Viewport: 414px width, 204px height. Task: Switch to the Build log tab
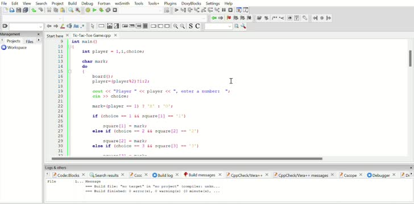(x=163, y=175)
